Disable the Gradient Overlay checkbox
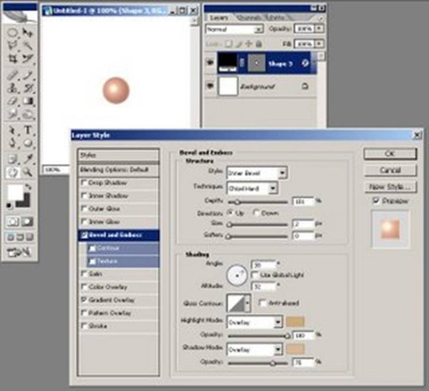 point(84,300)
